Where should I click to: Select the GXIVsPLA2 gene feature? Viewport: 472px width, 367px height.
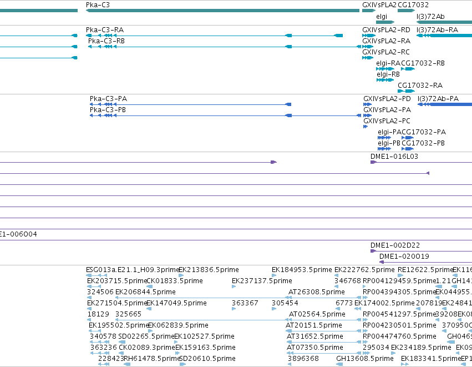click(x=369, y=11)
